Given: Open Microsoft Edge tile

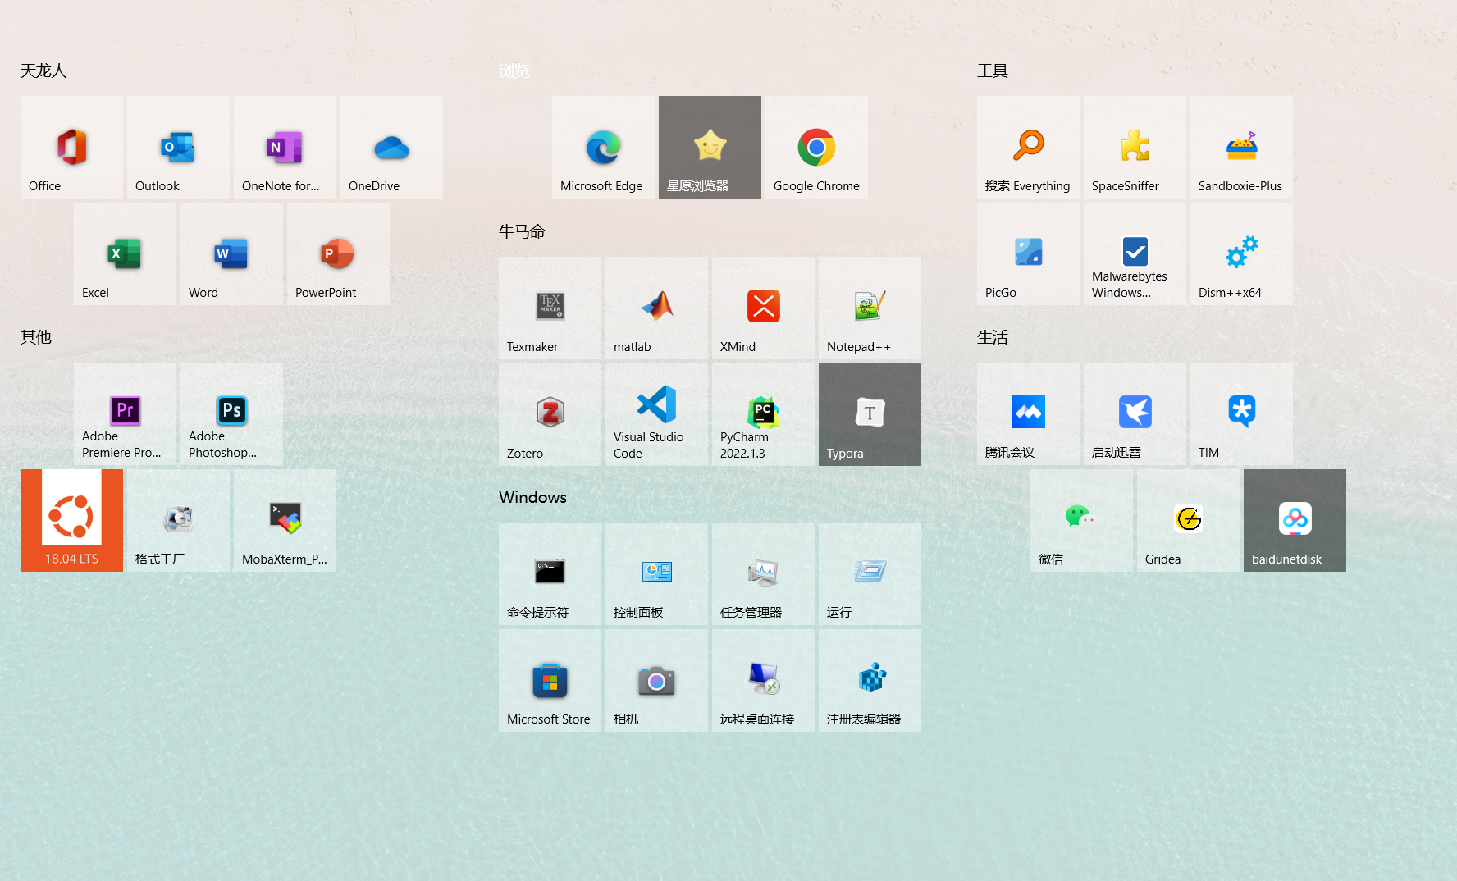Looking at the screenshot, I should pyautogui.click(x=603, y=147).
